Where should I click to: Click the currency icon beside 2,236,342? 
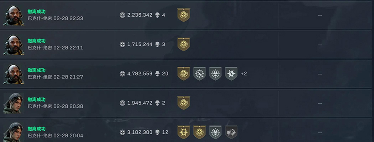click(122, 15)
